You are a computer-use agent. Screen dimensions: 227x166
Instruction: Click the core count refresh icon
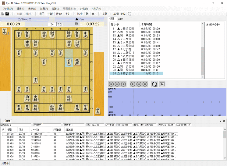(129, 14)
